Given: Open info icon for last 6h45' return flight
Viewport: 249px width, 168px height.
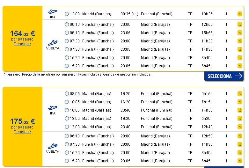Looking at the screenshot, I should click(x=240, y=161).
